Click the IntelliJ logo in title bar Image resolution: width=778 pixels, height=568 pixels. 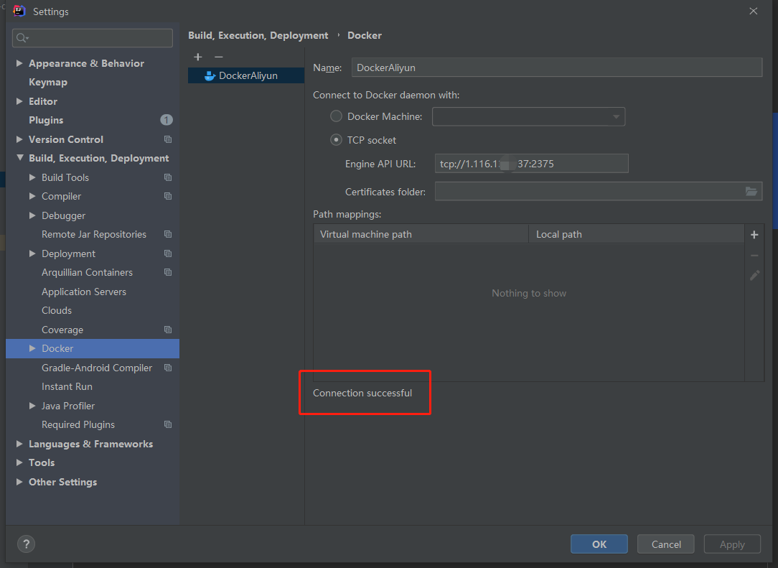(19, 11)
